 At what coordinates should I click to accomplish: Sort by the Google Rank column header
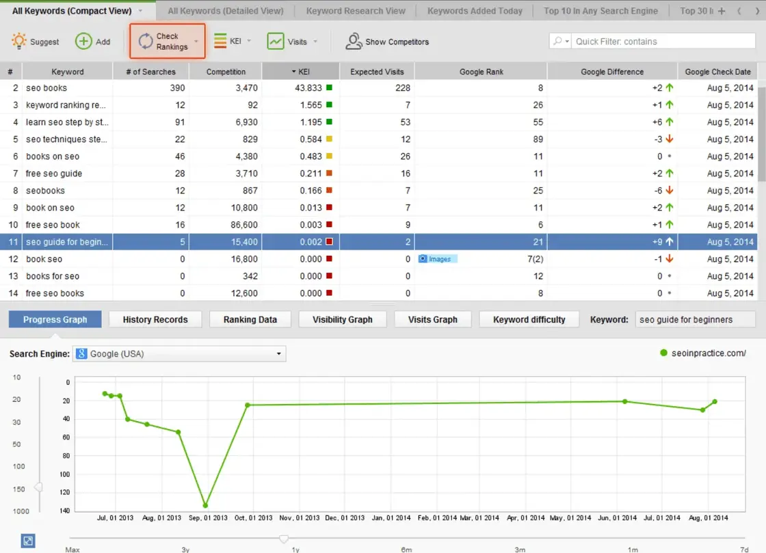[481, 72]
